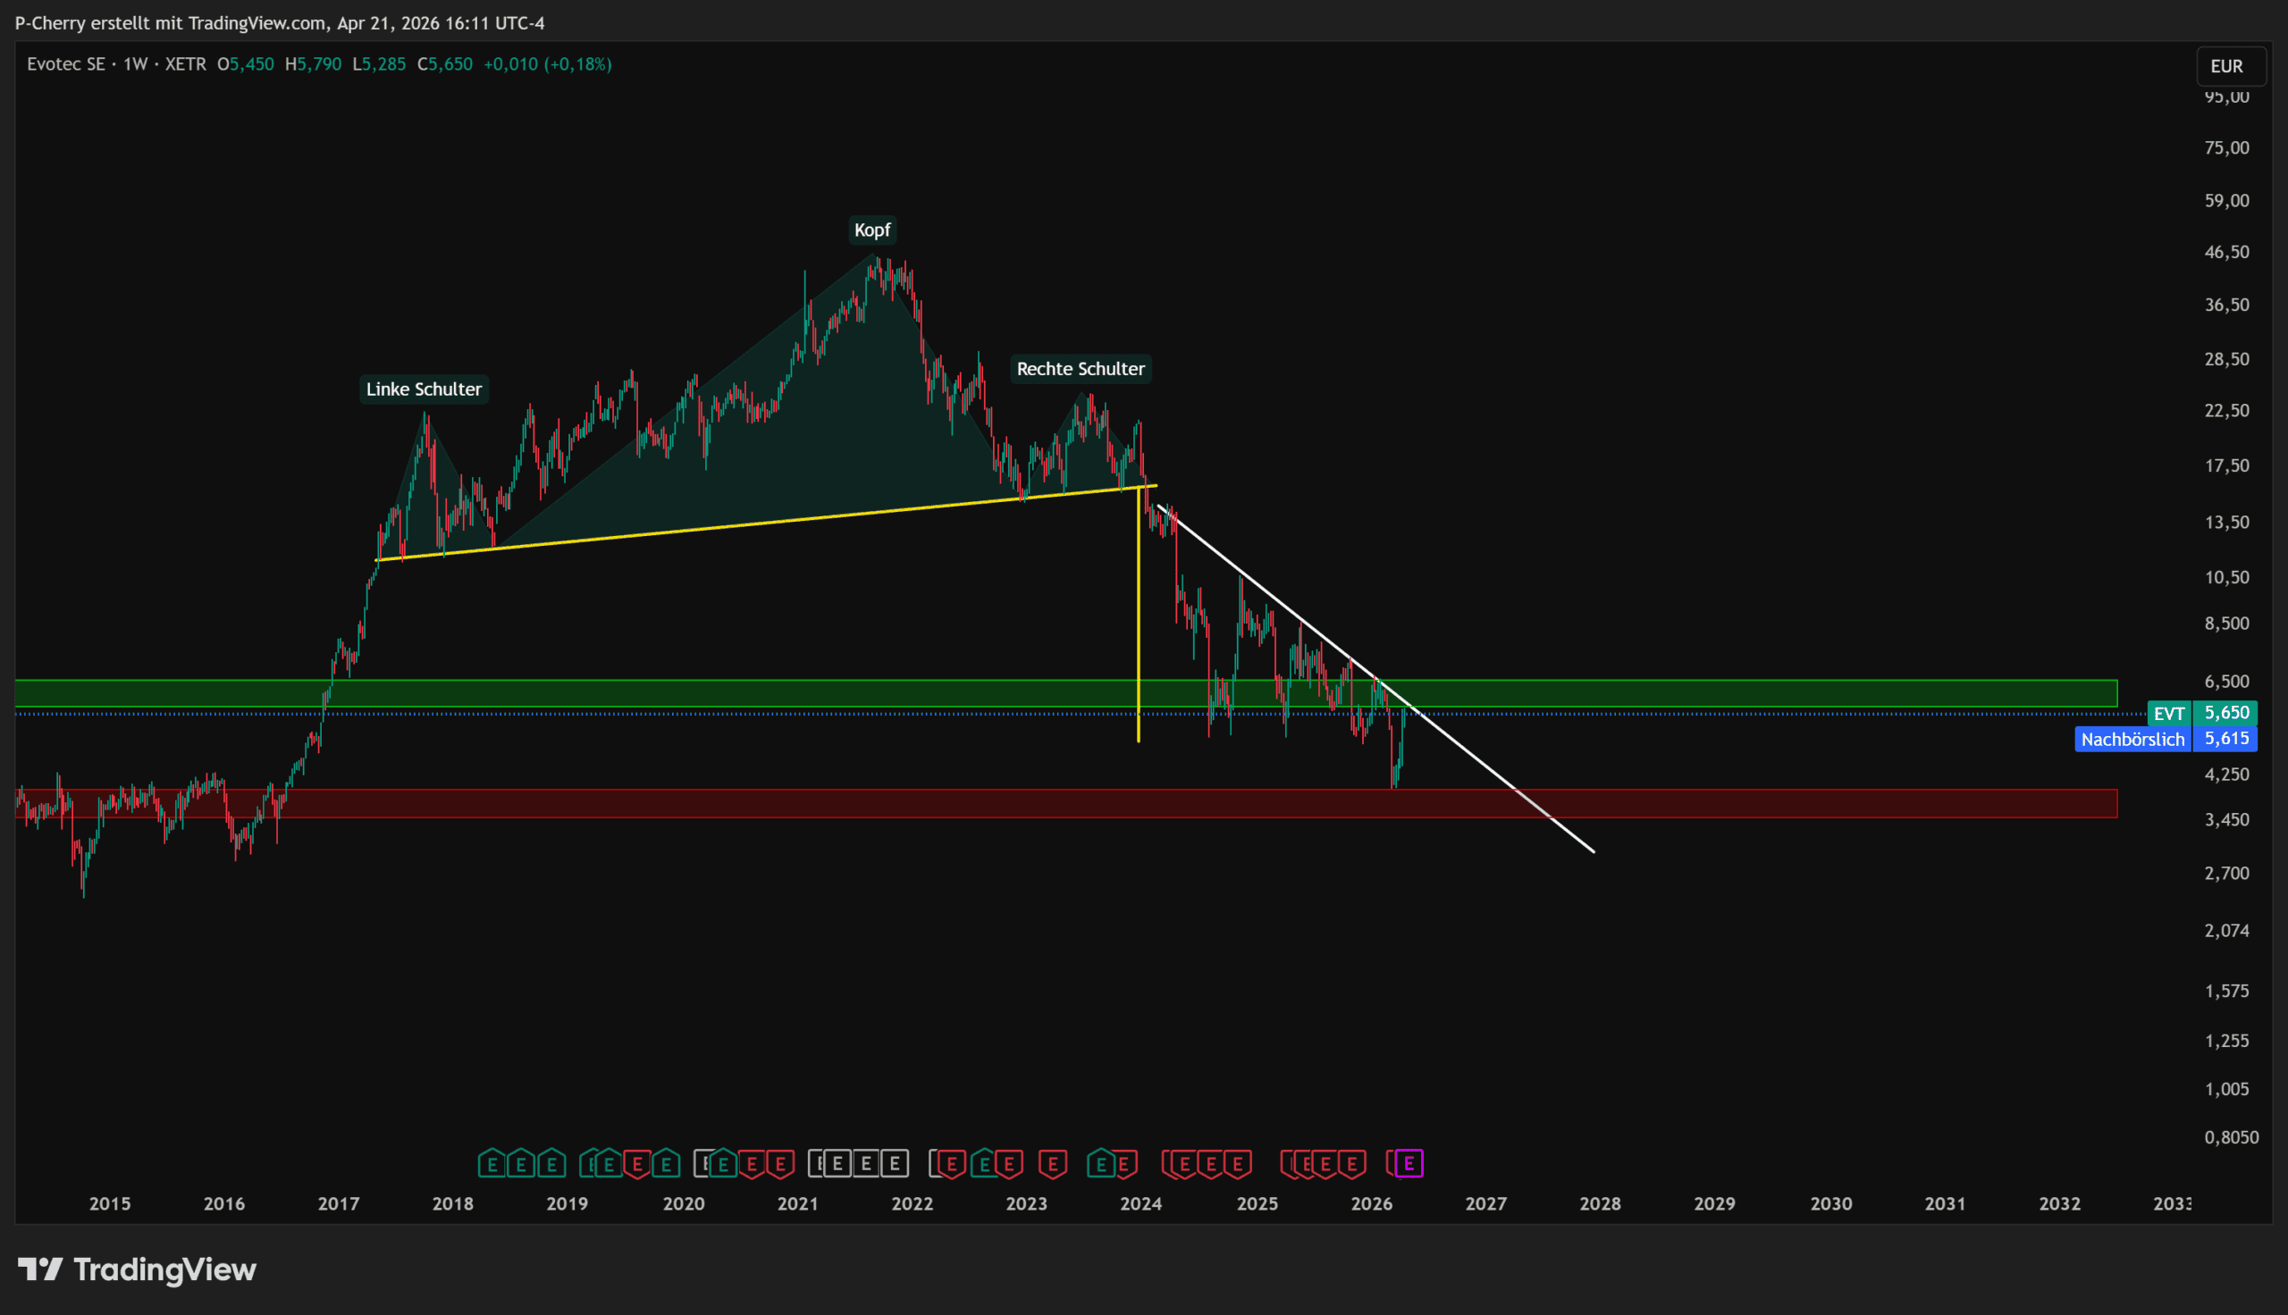Viewport: 2288px width, 1315px height.
Task: Select the Rechte Schulter label
Action: tap(1081, 368)
